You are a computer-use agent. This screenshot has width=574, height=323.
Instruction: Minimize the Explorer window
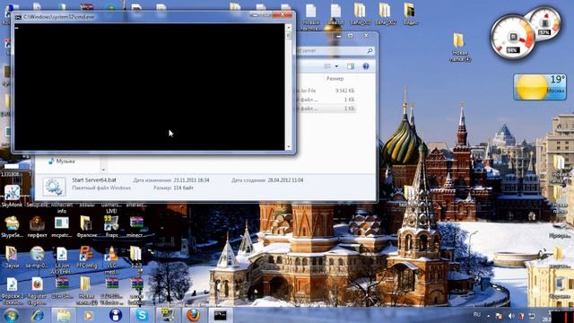tap(339, 36)
